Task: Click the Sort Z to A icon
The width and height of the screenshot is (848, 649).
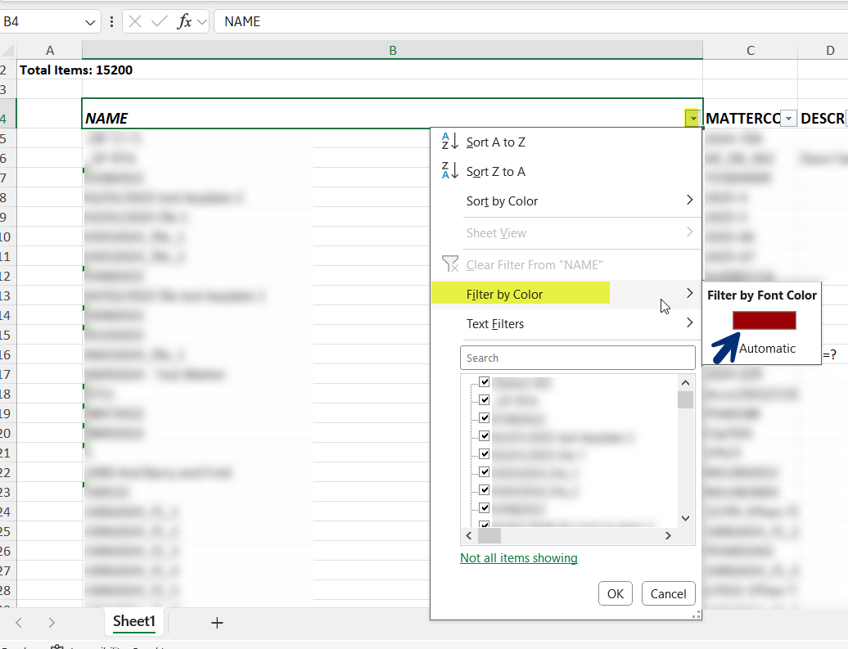Action: [450, 170]
